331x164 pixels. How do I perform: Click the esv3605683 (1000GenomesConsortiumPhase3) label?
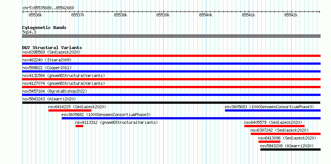pyautogui.click(x=269, y=107)
